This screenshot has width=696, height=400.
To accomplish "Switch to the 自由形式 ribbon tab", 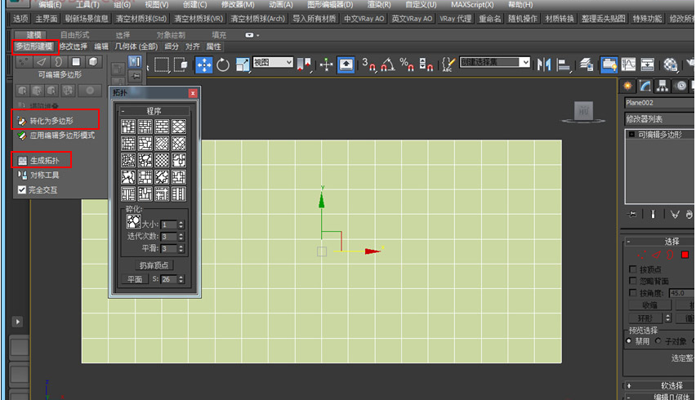I will pos(75,34).
